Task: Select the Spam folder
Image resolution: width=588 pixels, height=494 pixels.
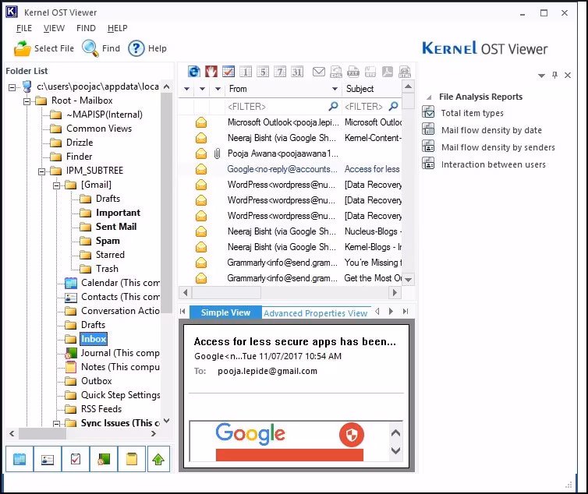Action: pyautogui.click(x=108, y=241)
